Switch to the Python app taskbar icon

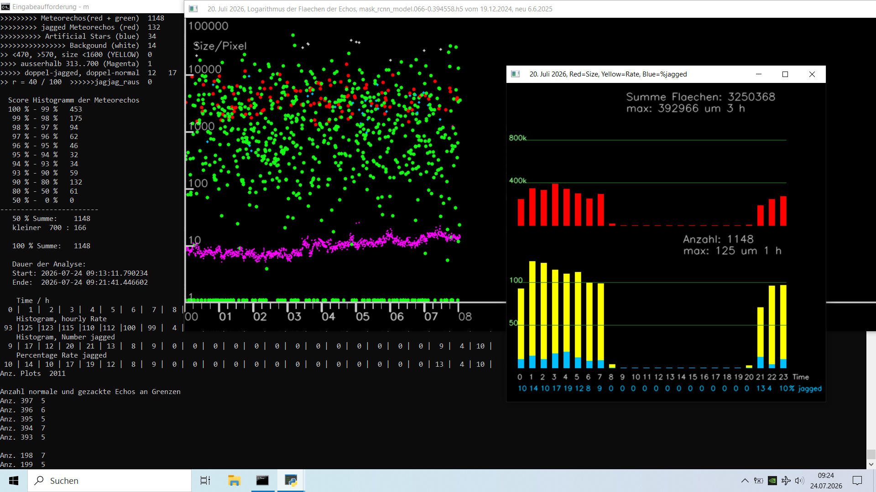point(291,481)
